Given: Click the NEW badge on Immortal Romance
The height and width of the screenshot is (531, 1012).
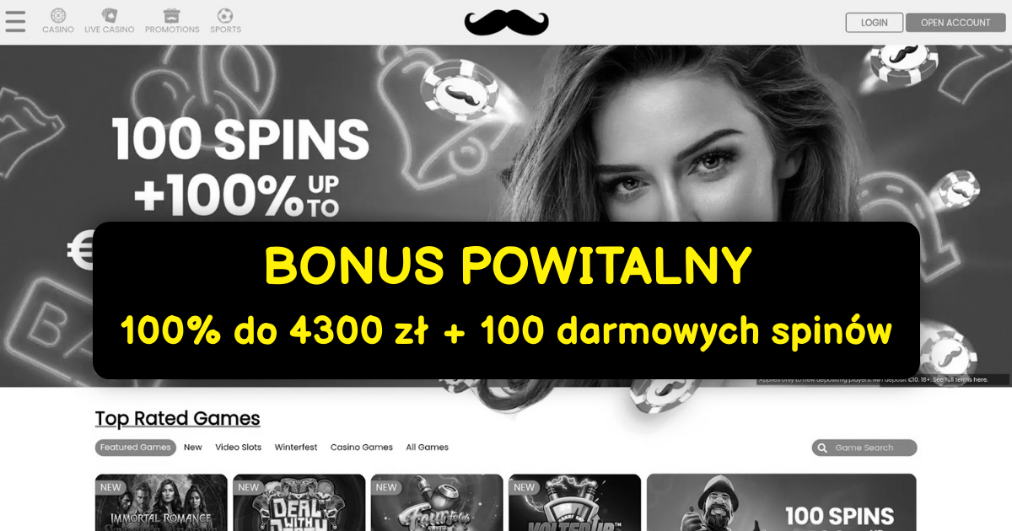Looking at the screenshot, I should (110, 487).
